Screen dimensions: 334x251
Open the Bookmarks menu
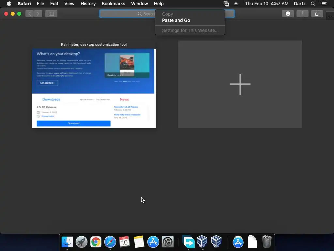(113, 4)
